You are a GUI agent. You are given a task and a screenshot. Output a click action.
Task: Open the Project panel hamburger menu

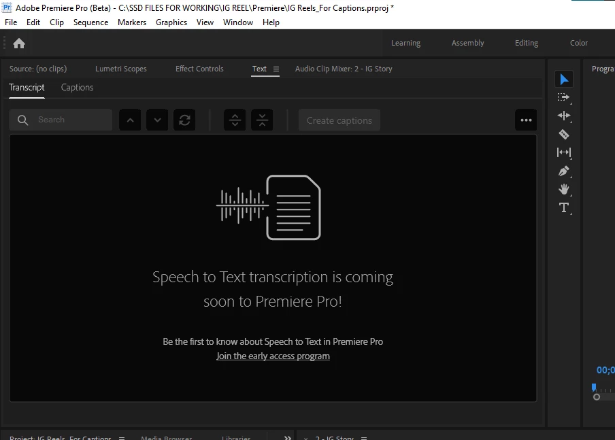tap(122, 438)
